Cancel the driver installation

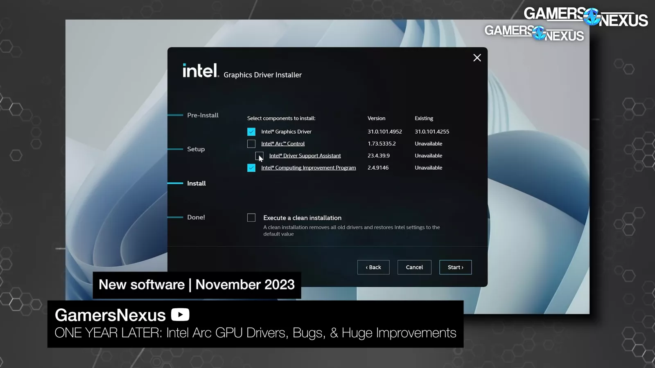(414, 267)
